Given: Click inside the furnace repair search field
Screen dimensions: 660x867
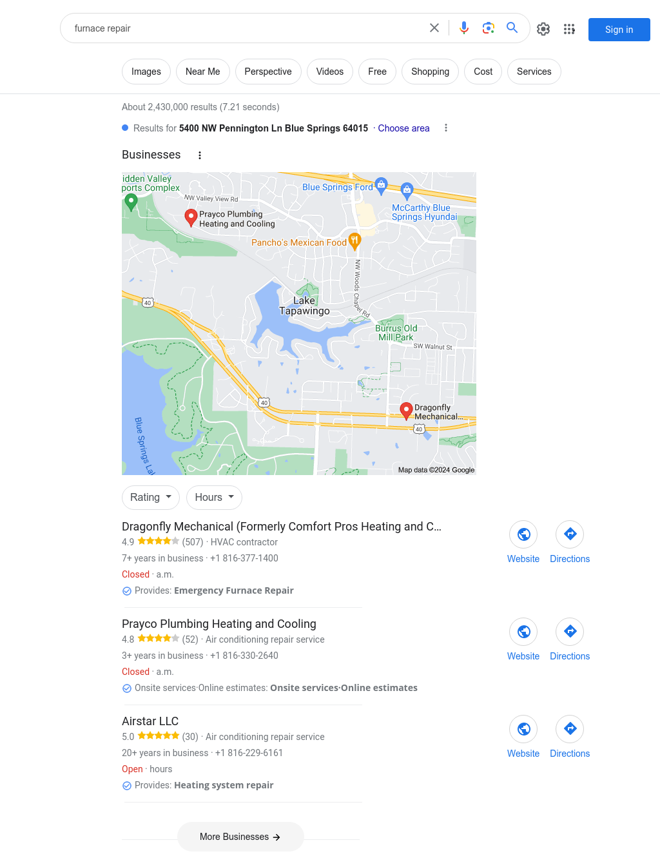Looking at the screenshot, I should (x=245, y=28).
